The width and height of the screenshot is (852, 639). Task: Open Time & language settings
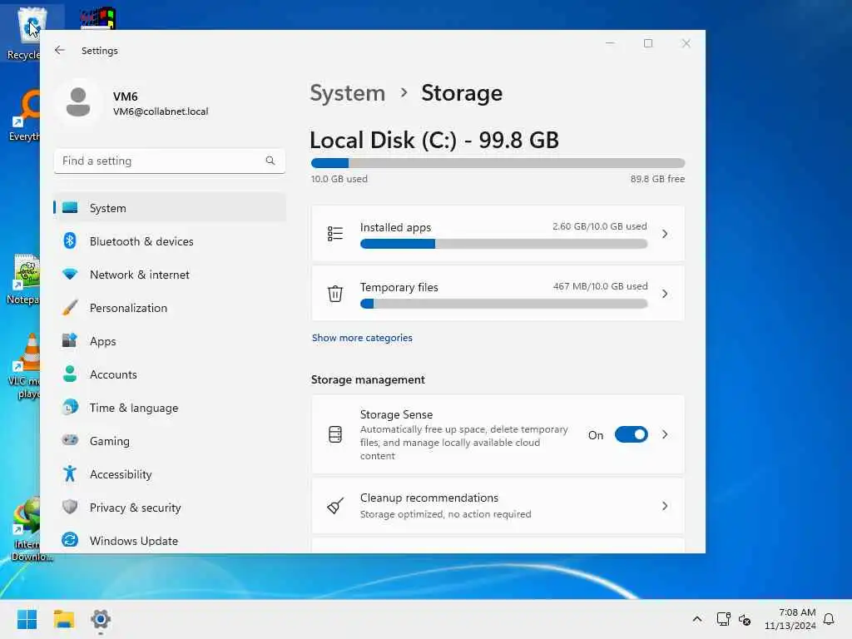pyautogui.click(x=170, y=407)
